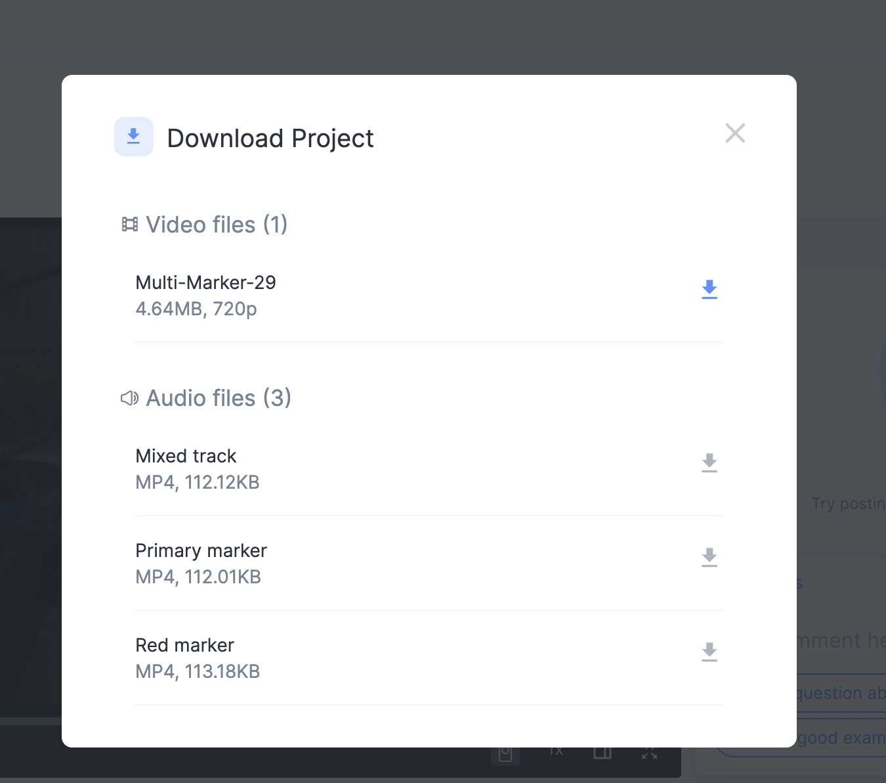Click the Audio files (3) heading
This screenshot has height=783, width=886.
[x=218, y=398]
